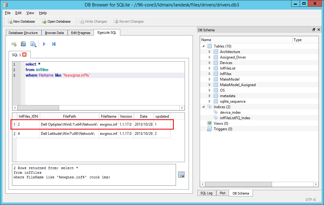The height and width of the screenshot is (205, 324).
Task: Open a new SQL tab
Action: [x=14, y=44]
